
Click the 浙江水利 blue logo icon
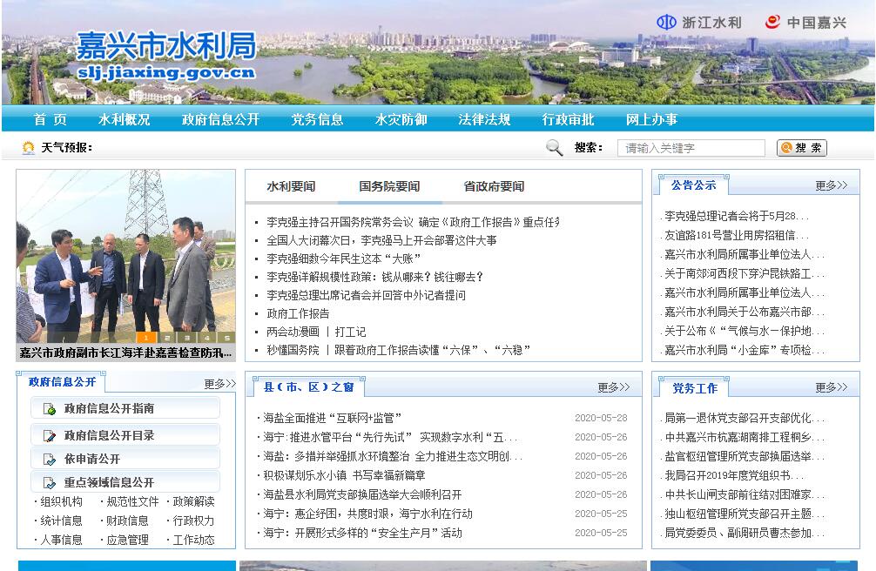click(x=666, y=23)
